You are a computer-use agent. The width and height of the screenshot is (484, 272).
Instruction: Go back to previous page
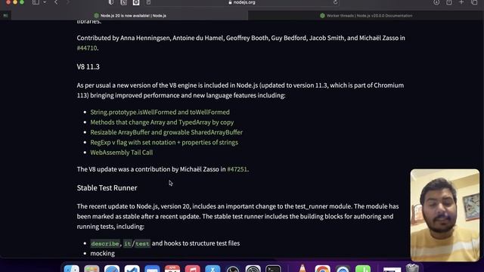coord(56,2)
